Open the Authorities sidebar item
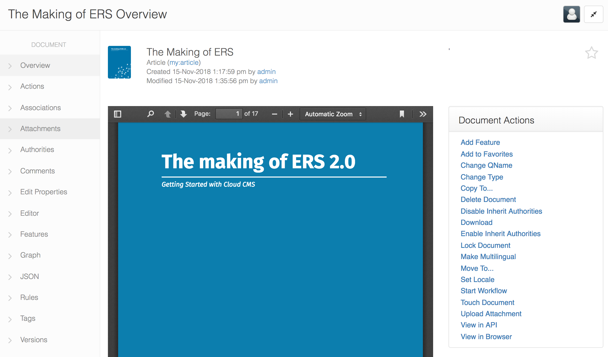 point(50,150)
